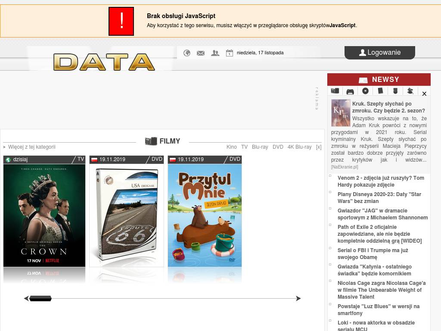Click the carousel slider handle

click(40, 298)
